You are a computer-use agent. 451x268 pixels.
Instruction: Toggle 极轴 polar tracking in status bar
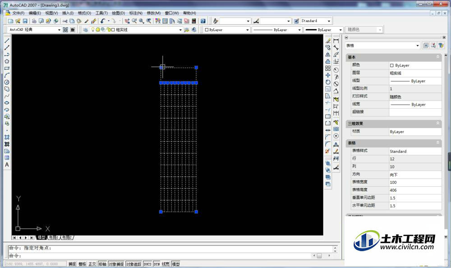click(x=102, y=264)
